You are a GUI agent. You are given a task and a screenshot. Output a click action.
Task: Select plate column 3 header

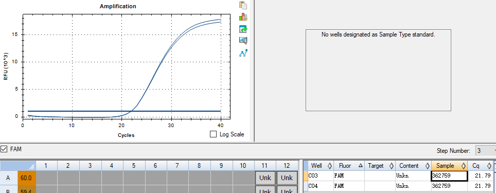[x=90, y=166]
